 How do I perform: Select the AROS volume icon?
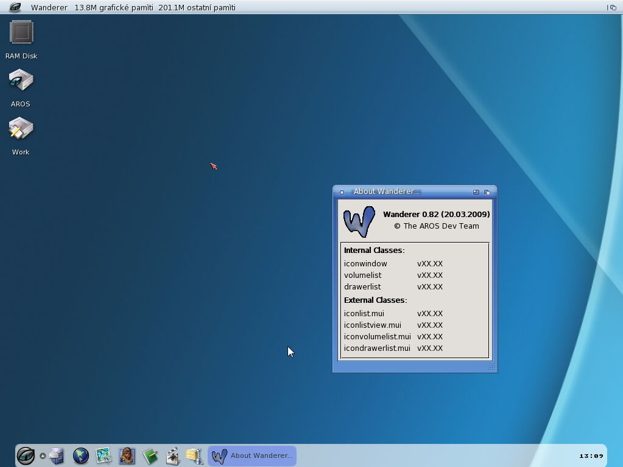[x=21, y=81]
